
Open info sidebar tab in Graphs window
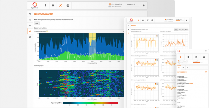(x=128, y=25)
